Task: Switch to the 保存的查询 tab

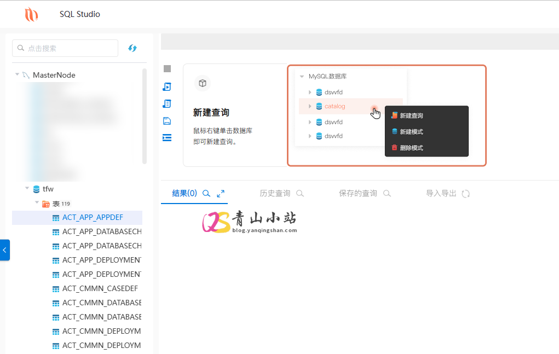Action: click(358, 193)
